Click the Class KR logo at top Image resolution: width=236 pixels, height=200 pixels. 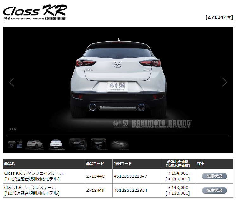click(35, 12)
